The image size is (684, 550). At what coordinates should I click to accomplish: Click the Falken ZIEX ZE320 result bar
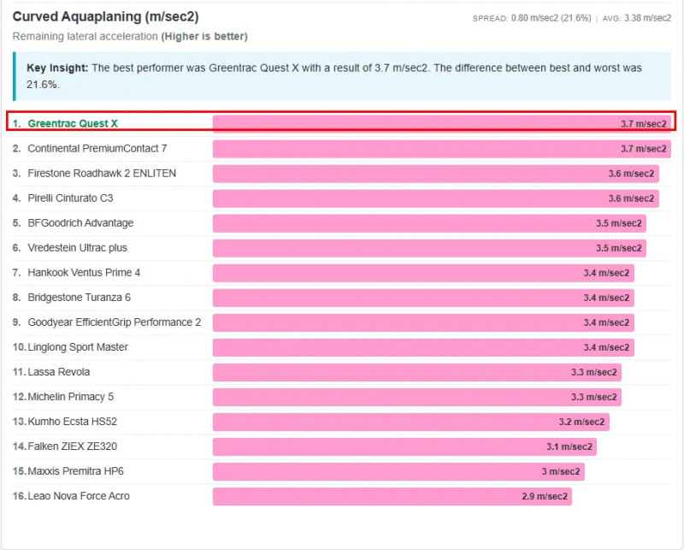[x=404, y=447]
